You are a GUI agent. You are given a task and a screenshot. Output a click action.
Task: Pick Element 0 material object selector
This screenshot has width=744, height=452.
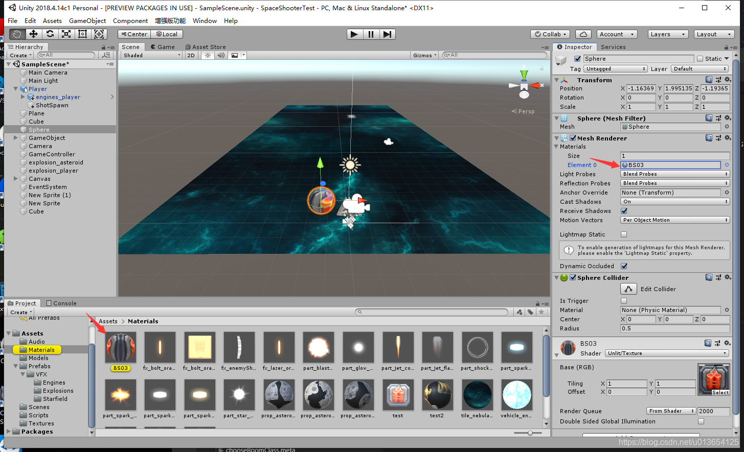coord(727,165)
